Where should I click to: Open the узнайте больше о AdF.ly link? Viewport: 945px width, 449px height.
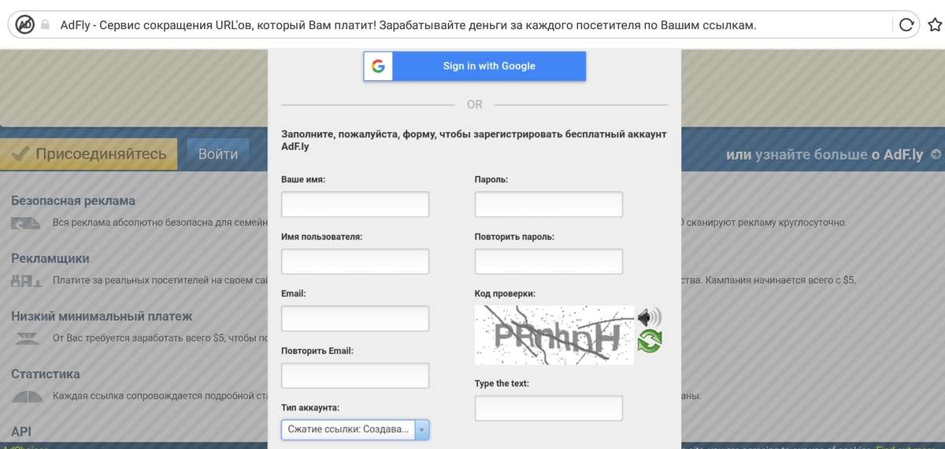coord(825,155)
